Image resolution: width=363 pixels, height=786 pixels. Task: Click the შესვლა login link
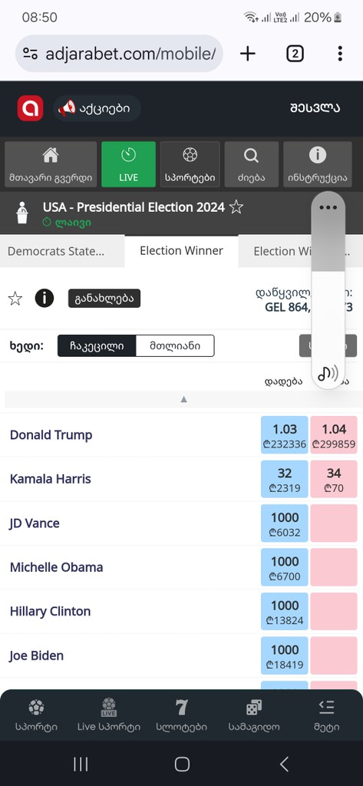click(x=315, y=107)
